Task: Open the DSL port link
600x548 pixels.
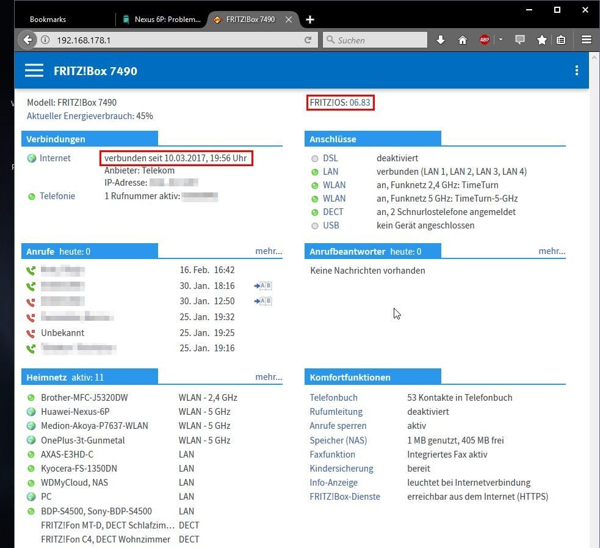Action: [330, 158]
